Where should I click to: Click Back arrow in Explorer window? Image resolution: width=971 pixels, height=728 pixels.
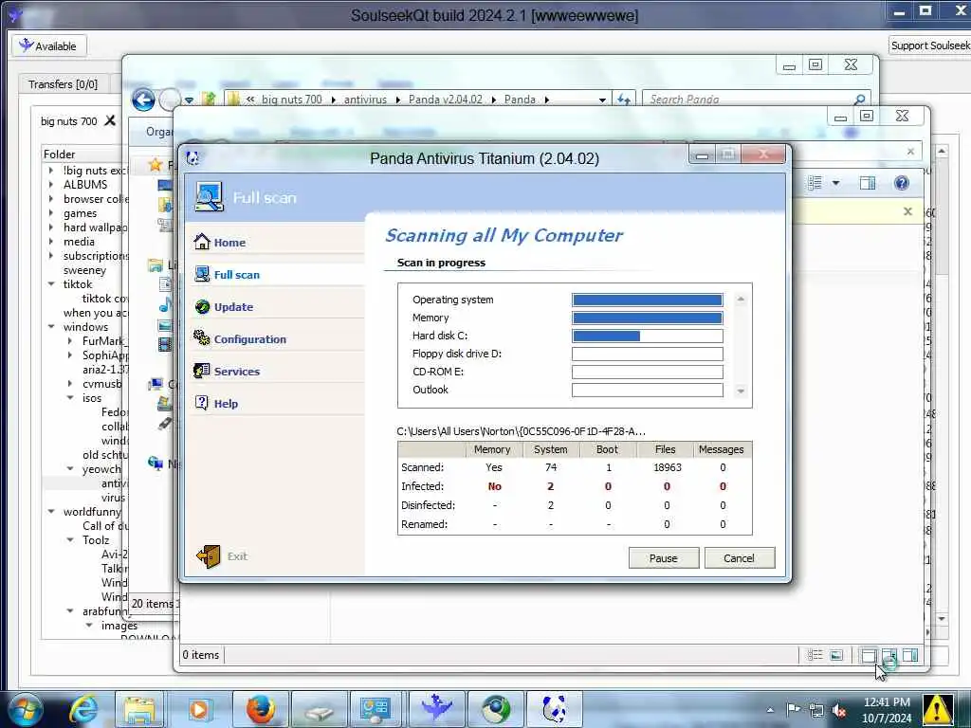pyautogui.click(x=144, y=99)
